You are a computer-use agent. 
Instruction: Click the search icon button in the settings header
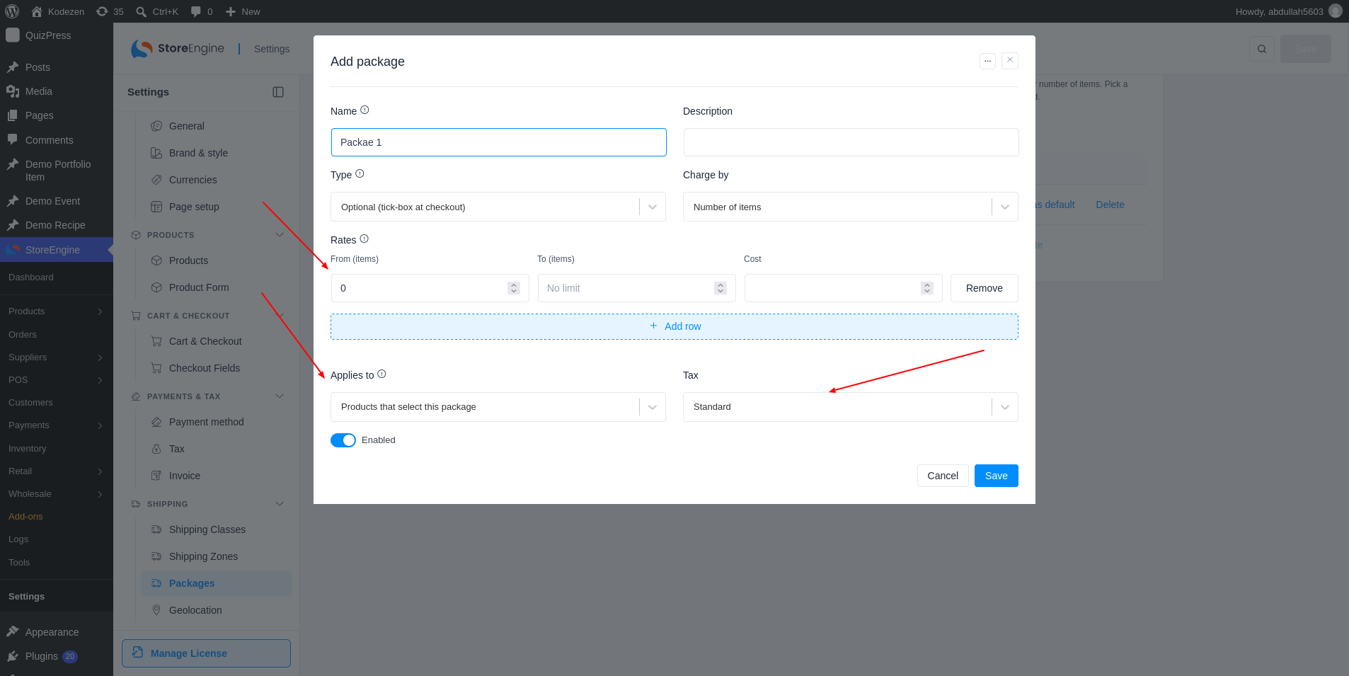[x=1262, y=49]
